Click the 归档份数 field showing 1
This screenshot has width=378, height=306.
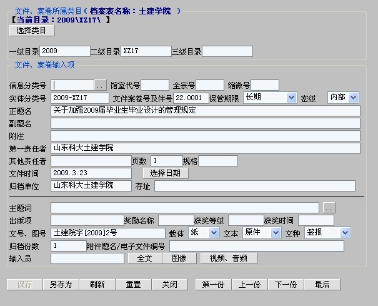[x=69, y=246]
